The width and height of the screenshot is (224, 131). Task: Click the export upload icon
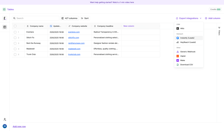click(x=177, y=18)
